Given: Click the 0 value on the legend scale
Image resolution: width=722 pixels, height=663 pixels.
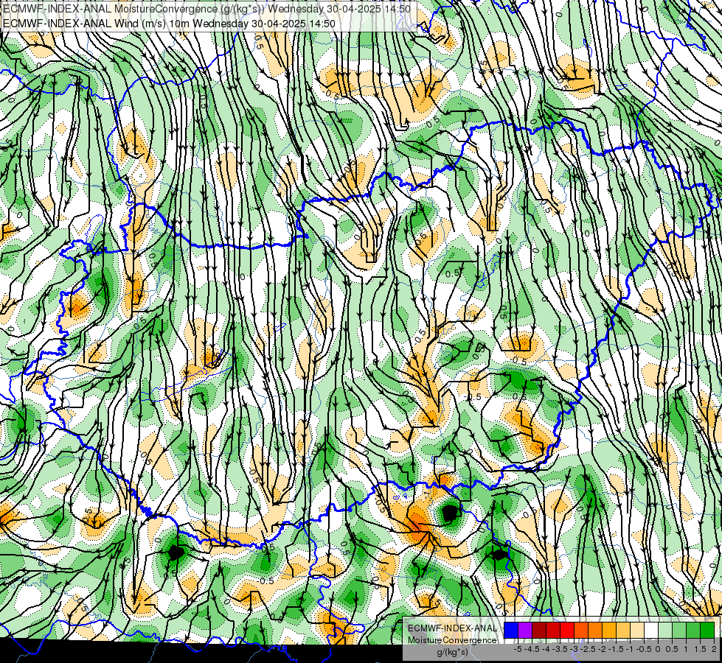Looking at the screenshot, I should 658,649.
